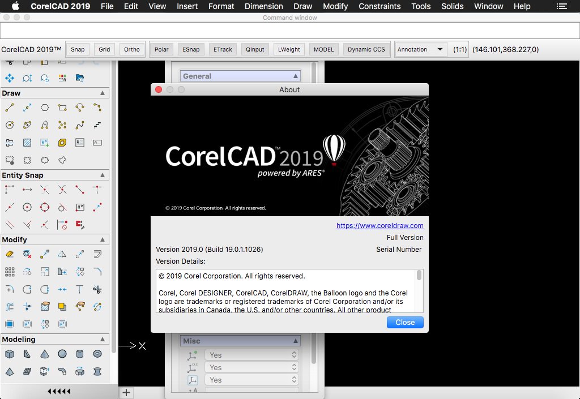Select the Box solid modeling tool
This screenshot has height=399, width=580.
click(10, 354)
